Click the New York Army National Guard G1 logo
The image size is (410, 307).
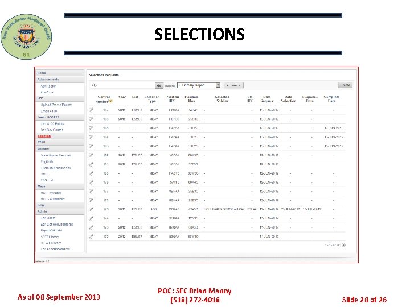(x=26, y=36)
